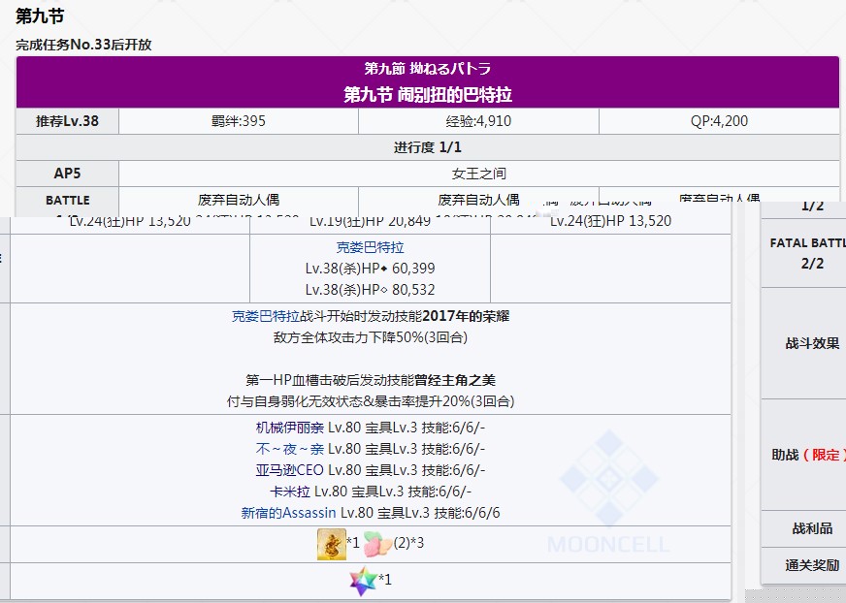Click the title 第九节 闹别扭的巴特拉
The width and height of the screenshot is (846, 603).
pos(428,95)
